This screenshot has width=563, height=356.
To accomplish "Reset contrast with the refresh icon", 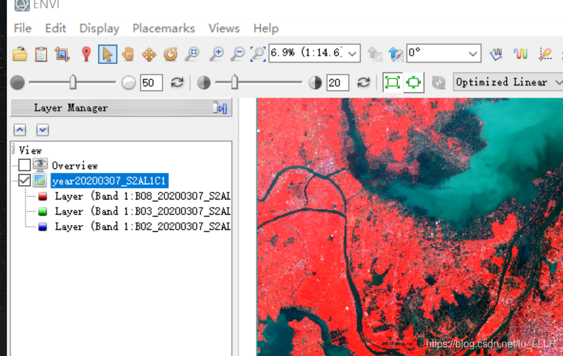I will pos(364,82).
